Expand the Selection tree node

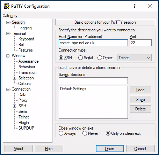[14, 78]
